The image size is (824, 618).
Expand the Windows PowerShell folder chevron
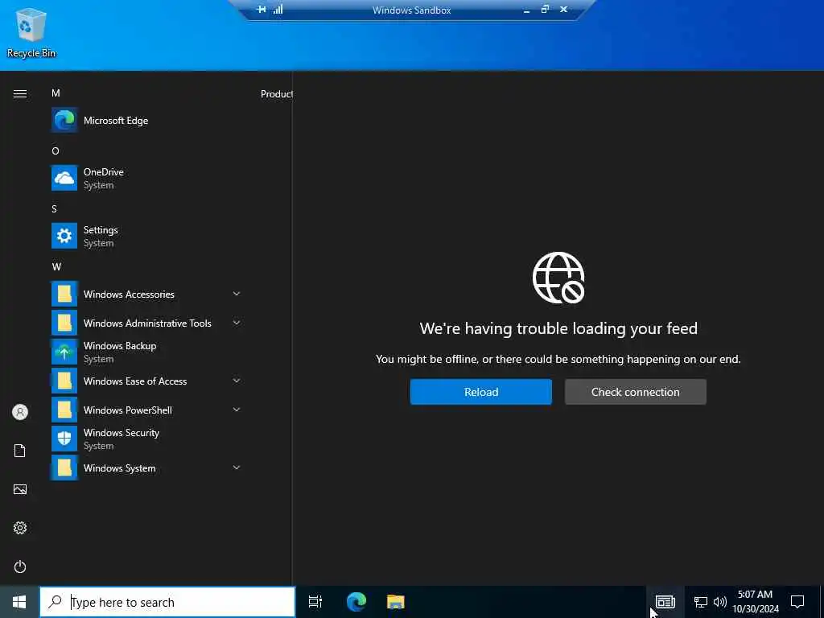coord(237,410)
